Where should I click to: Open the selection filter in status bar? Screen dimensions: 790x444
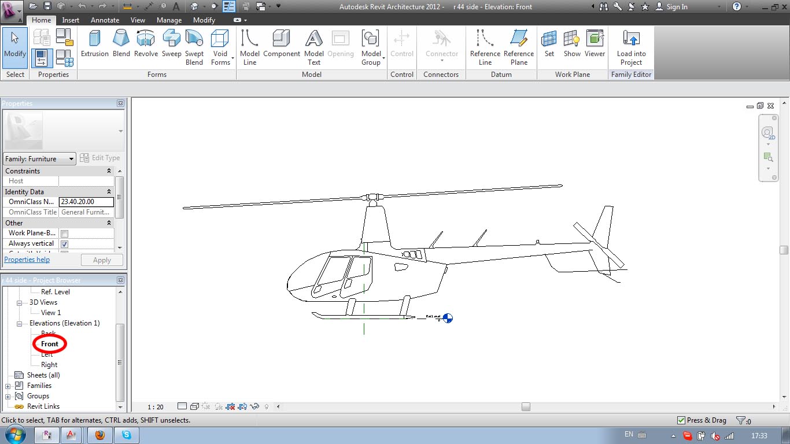[743, 421]
